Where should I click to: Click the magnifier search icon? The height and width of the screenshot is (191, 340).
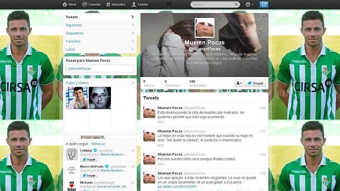click(x=237, y=4)
